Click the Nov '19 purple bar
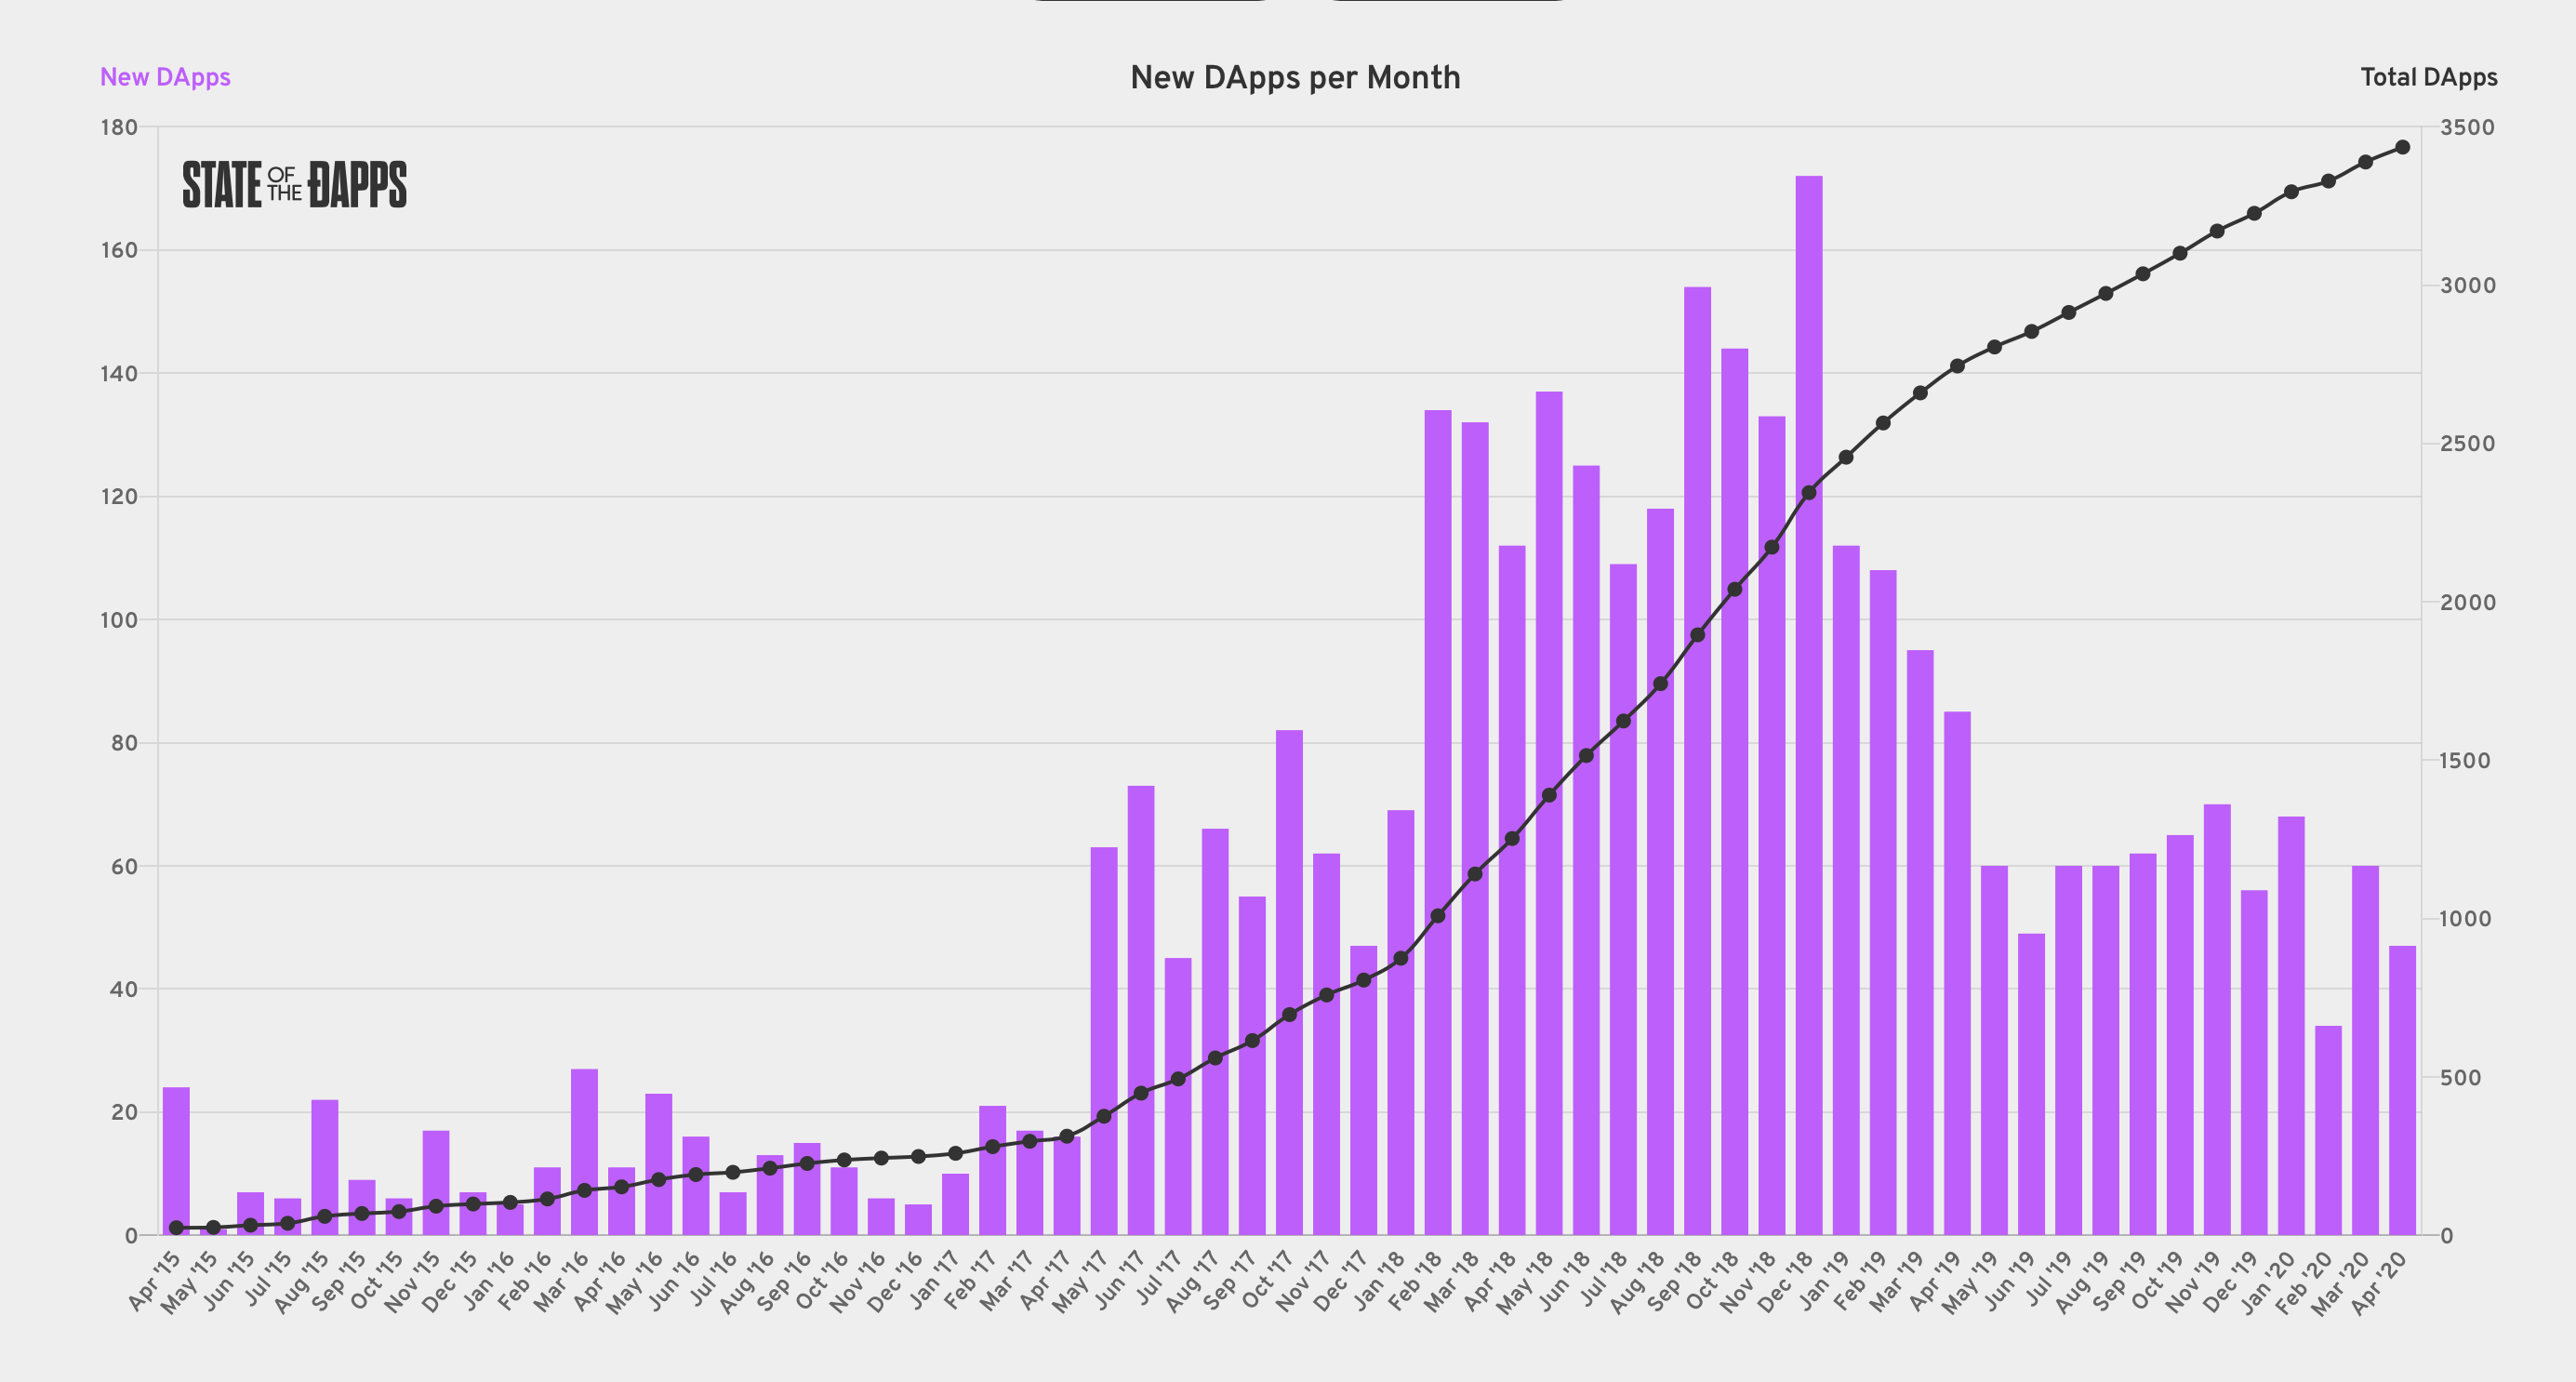The width and height of the screenshot is (2576, 1382). coord(2217,1020)
